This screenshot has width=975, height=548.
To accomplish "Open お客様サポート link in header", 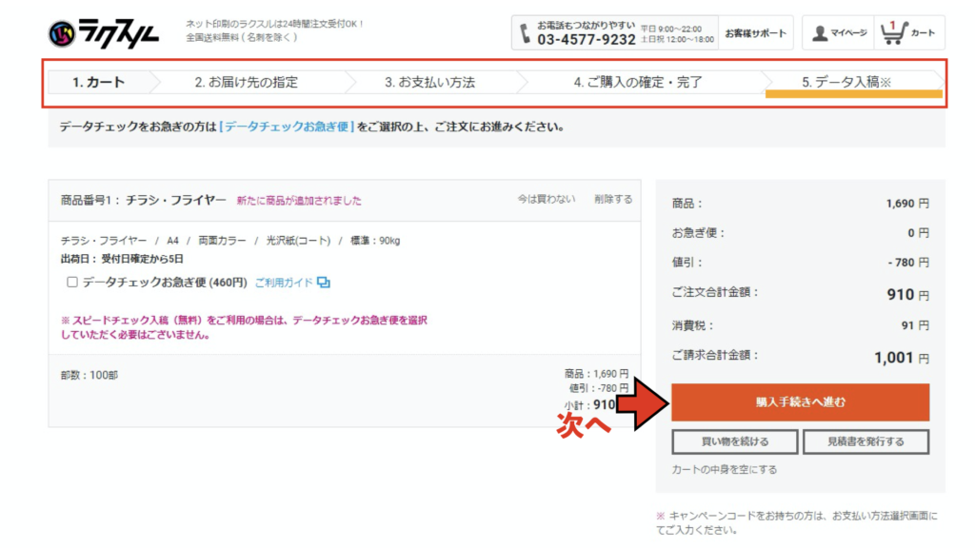I will (755, 33).
